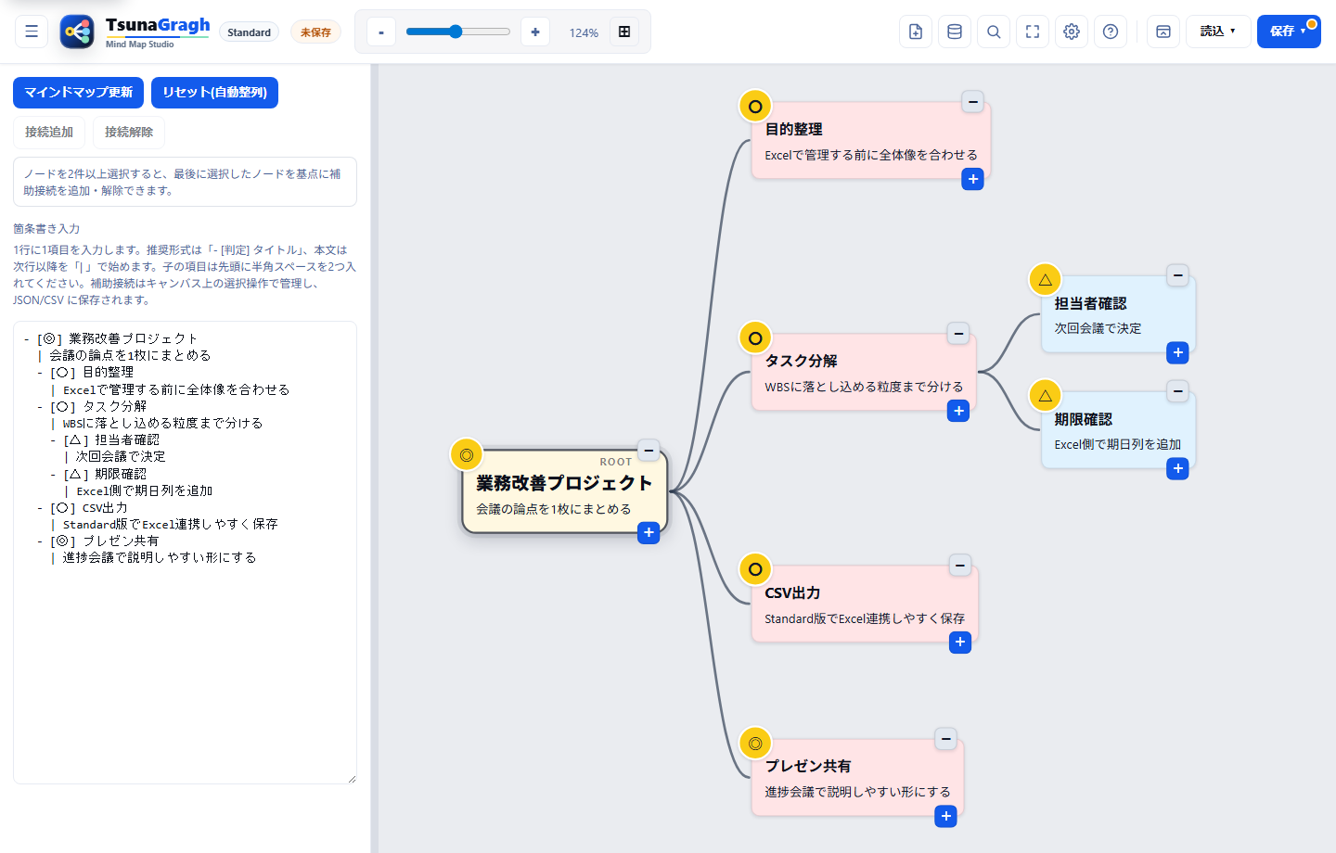The width and height of the screenshot is (1336, 853).
Task: Click the 未保存 status badge
Action: point(315,32)
